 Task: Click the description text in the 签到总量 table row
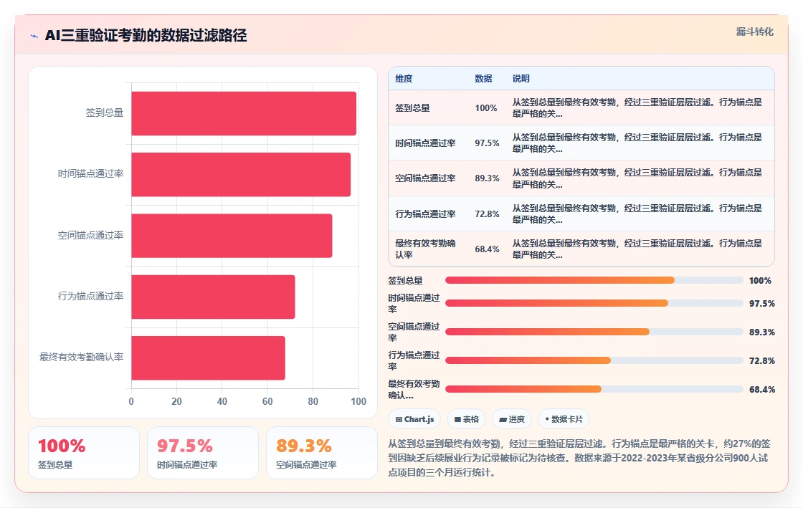click(x=637, y=108)
